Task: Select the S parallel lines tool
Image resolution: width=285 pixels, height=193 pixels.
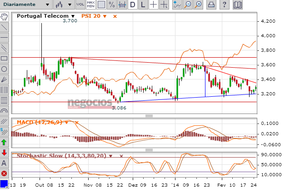Action: click(x=4, y=131)
